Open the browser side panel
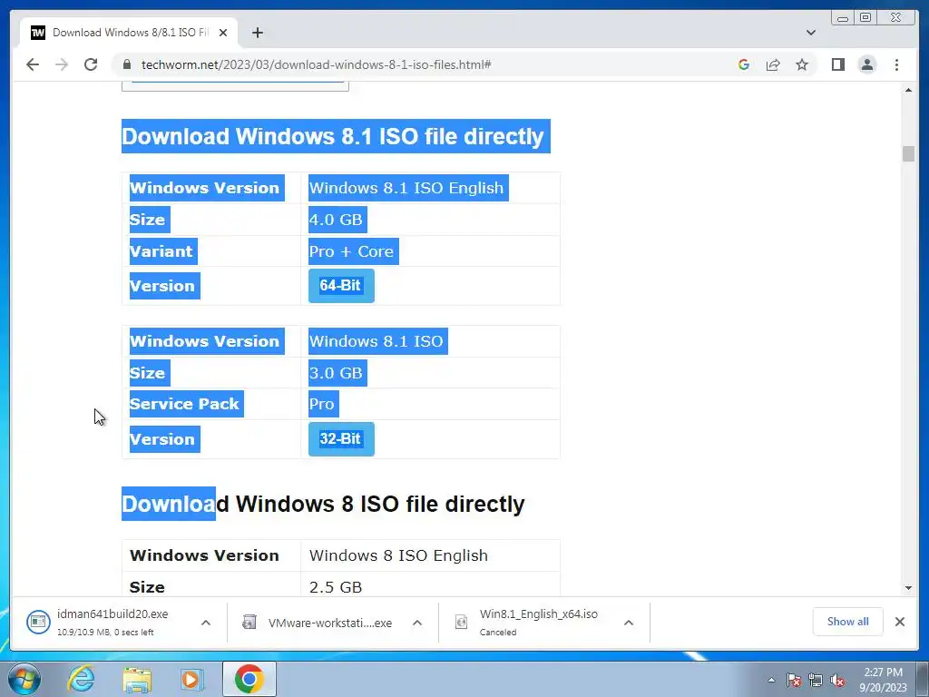The height and width of the screenshot is (697, 929). 838,64
